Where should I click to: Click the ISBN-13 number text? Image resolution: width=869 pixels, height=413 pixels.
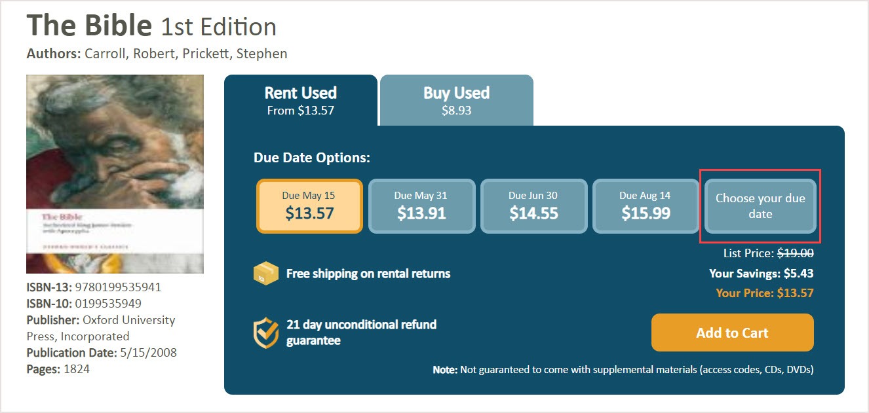coord(118,287)
